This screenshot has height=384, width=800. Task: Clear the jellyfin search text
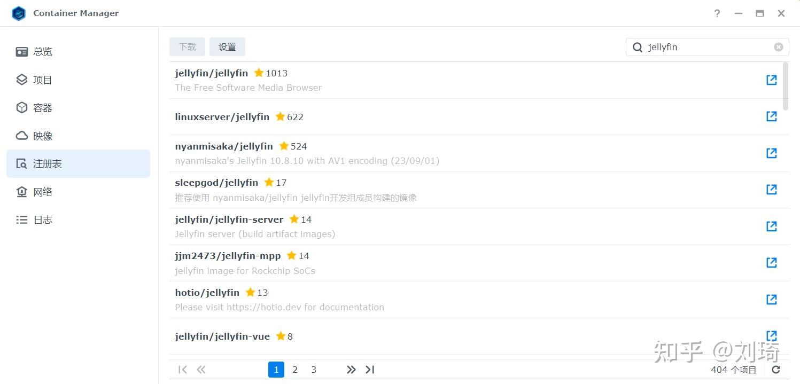[x=779, y=47]
